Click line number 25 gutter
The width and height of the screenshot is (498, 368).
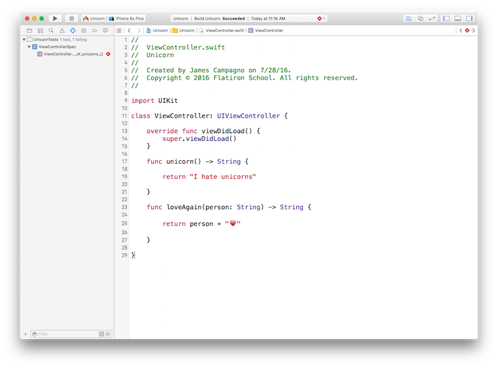tap(124, 224)
